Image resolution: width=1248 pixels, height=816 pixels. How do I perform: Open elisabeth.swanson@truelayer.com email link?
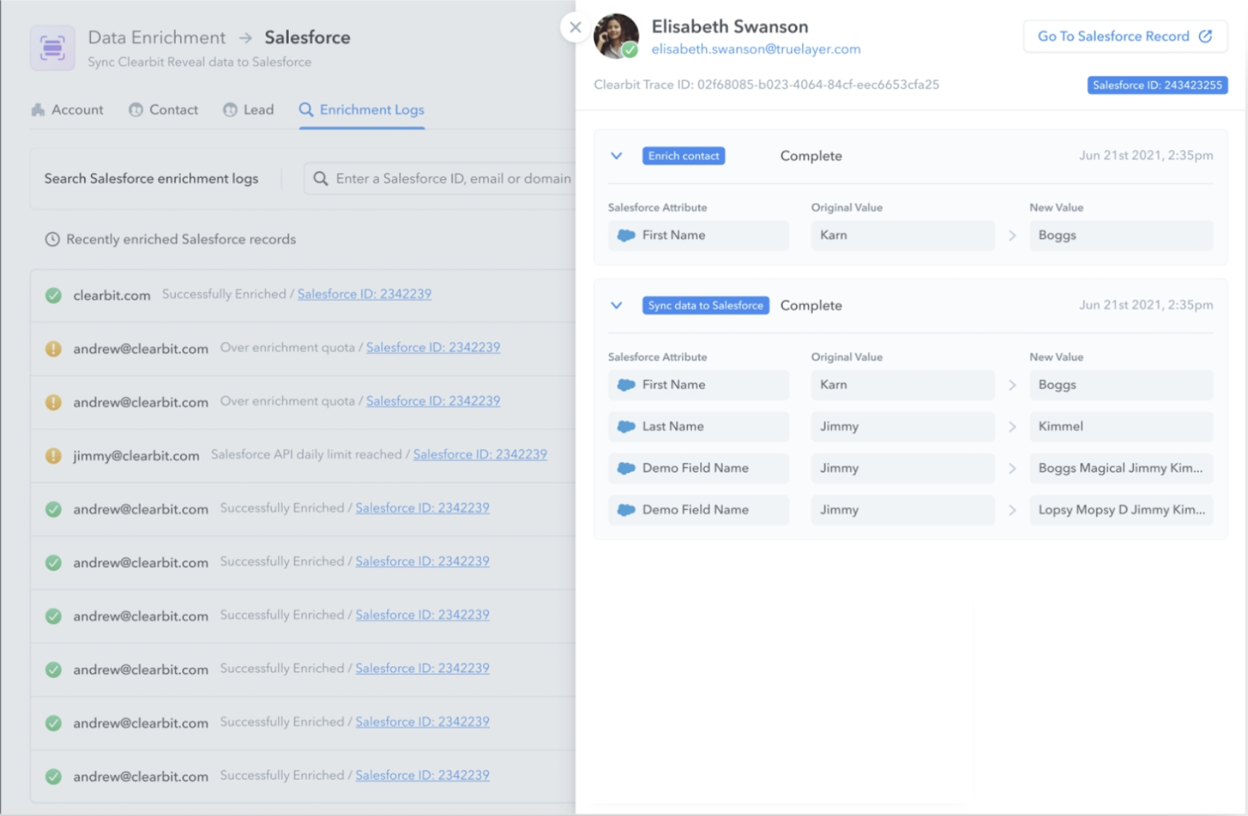755,49
